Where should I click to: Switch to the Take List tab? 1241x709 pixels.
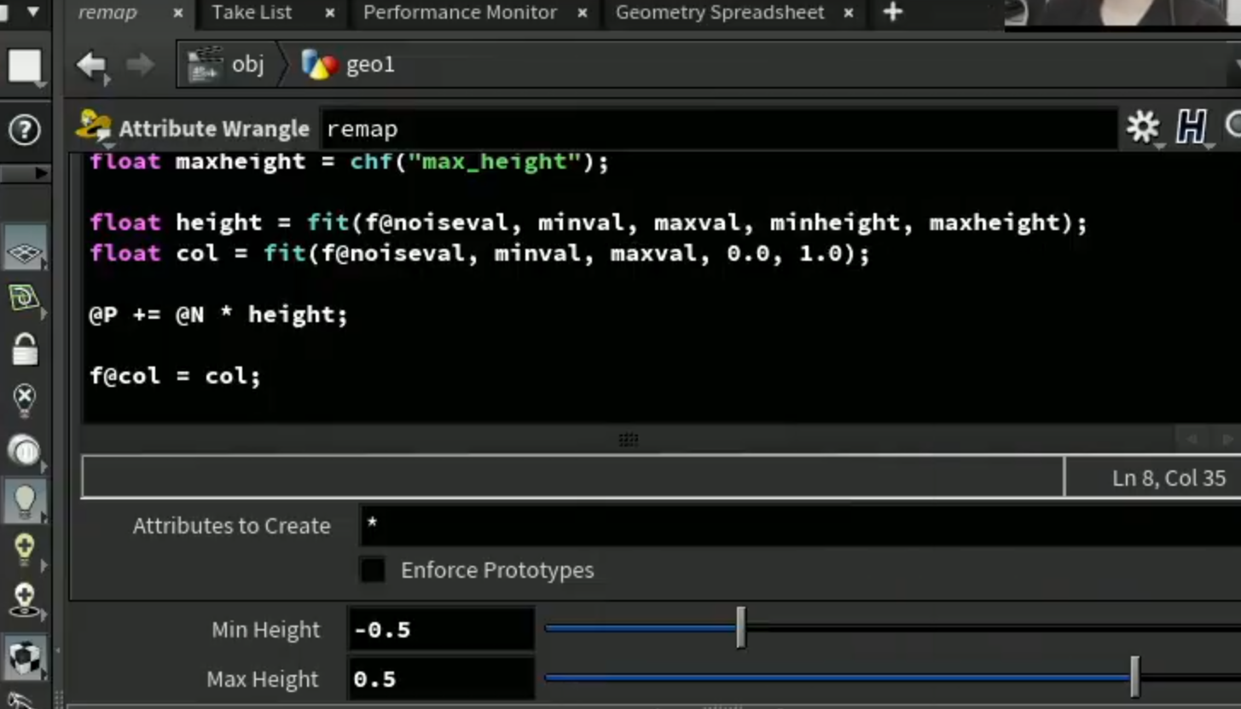tap(252, 12)
